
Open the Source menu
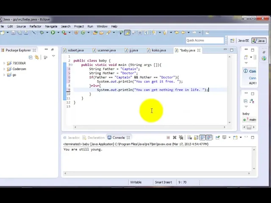(21, 26)
